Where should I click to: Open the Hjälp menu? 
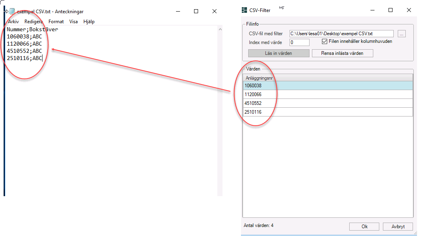tap(89, 22)
